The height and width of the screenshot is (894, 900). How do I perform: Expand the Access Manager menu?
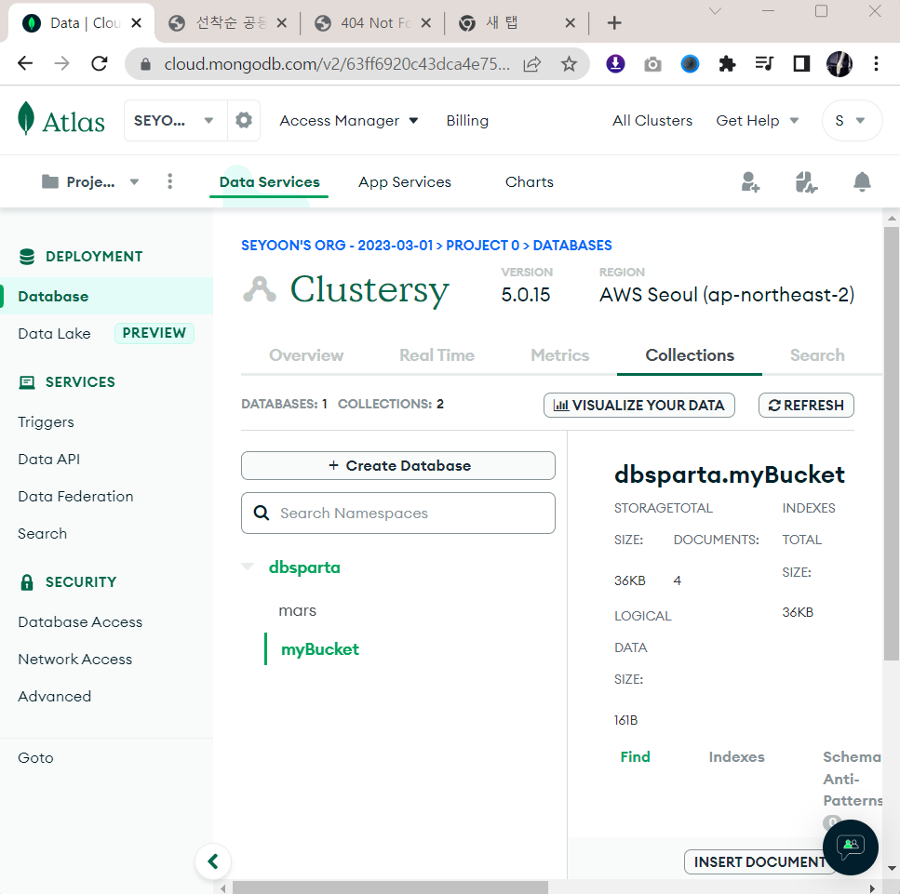click(x=349, y=121)
